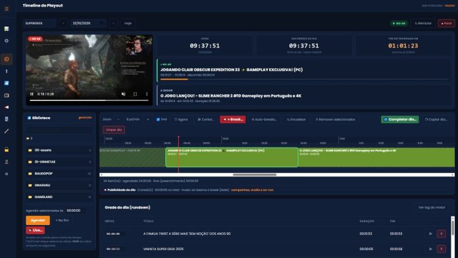Screen dimensions: 458x258
Task: Click the red Live button
Action: 36,230
